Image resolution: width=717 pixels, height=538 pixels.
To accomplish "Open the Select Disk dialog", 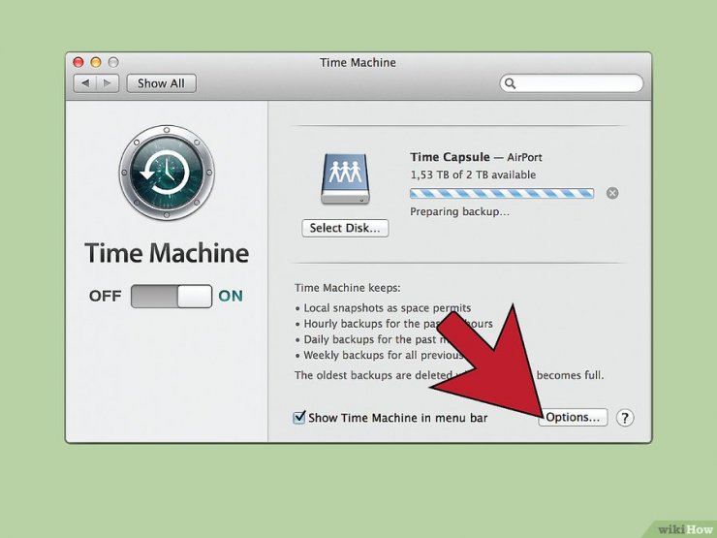I will (x=345, y=228).
